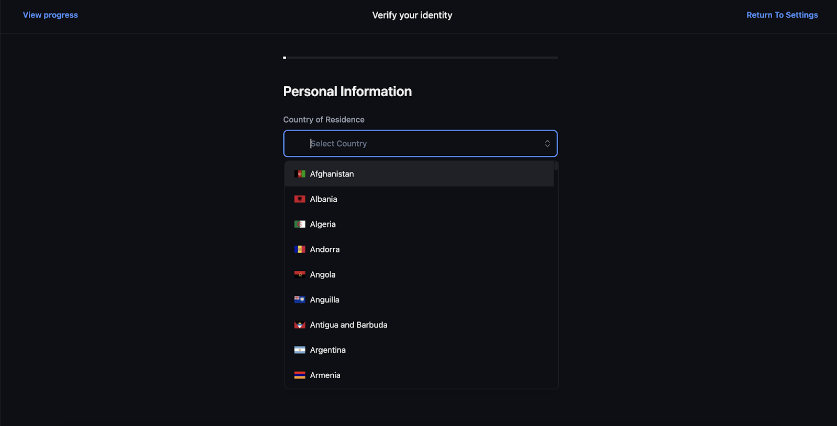Click the Anguilla flag icon
This screenshot has height=426, width=837.
click(x=299, y=300)
